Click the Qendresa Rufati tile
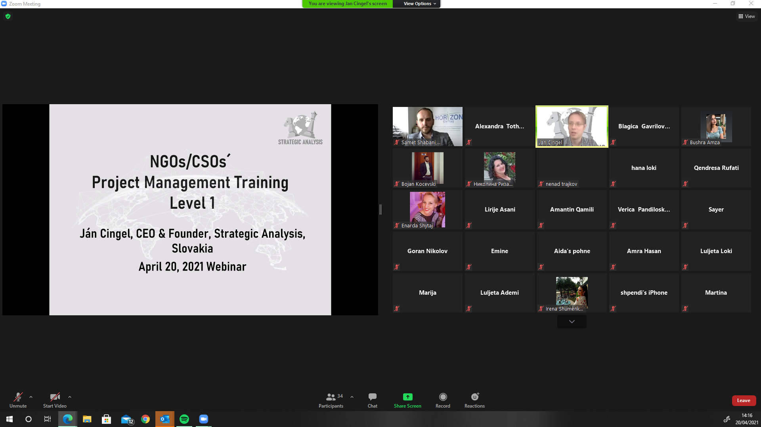The image size is (761, 427). pos(716,168)
